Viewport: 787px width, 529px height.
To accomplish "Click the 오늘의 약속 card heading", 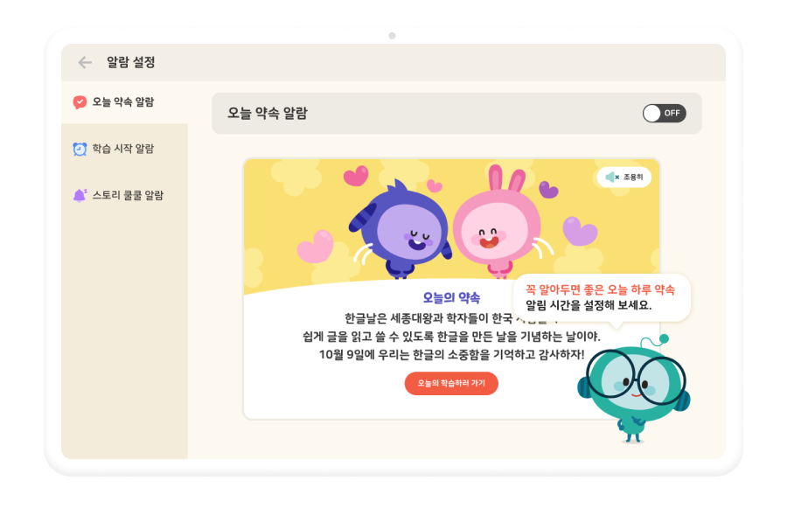I will [x=451, y=297].
